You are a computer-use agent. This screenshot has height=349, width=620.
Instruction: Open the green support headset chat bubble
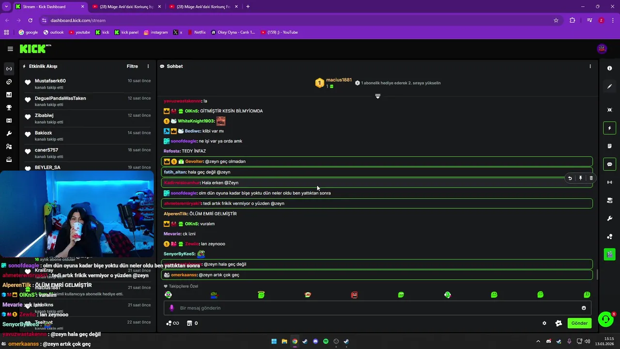tap(605, 319)
